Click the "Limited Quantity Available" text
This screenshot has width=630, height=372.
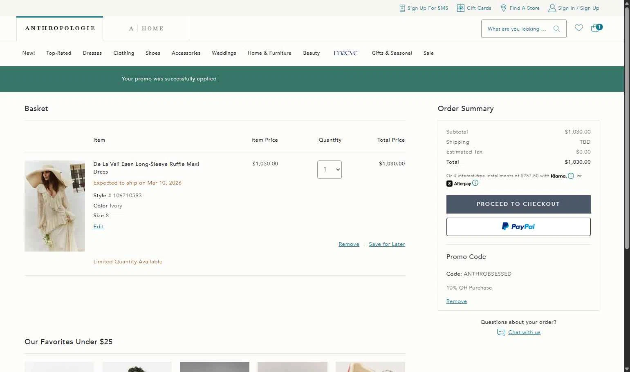tap(128, 262)
